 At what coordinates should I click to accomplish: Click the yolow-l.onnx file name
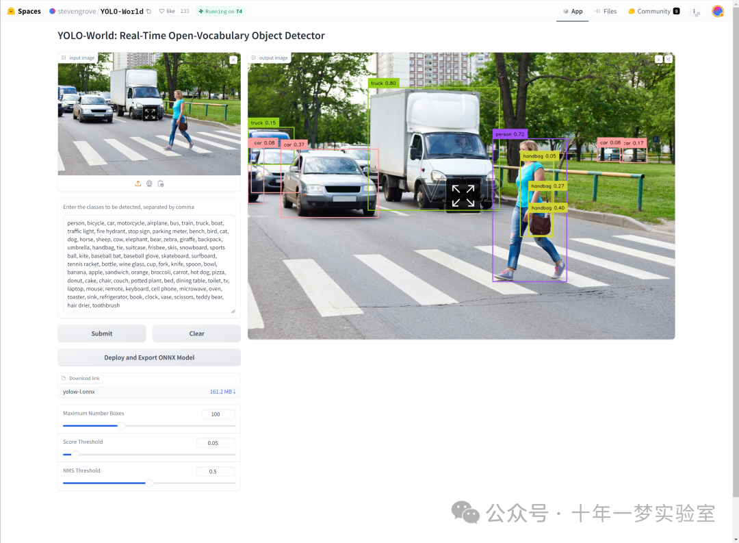pyautogui.click(x=79, y=392)
